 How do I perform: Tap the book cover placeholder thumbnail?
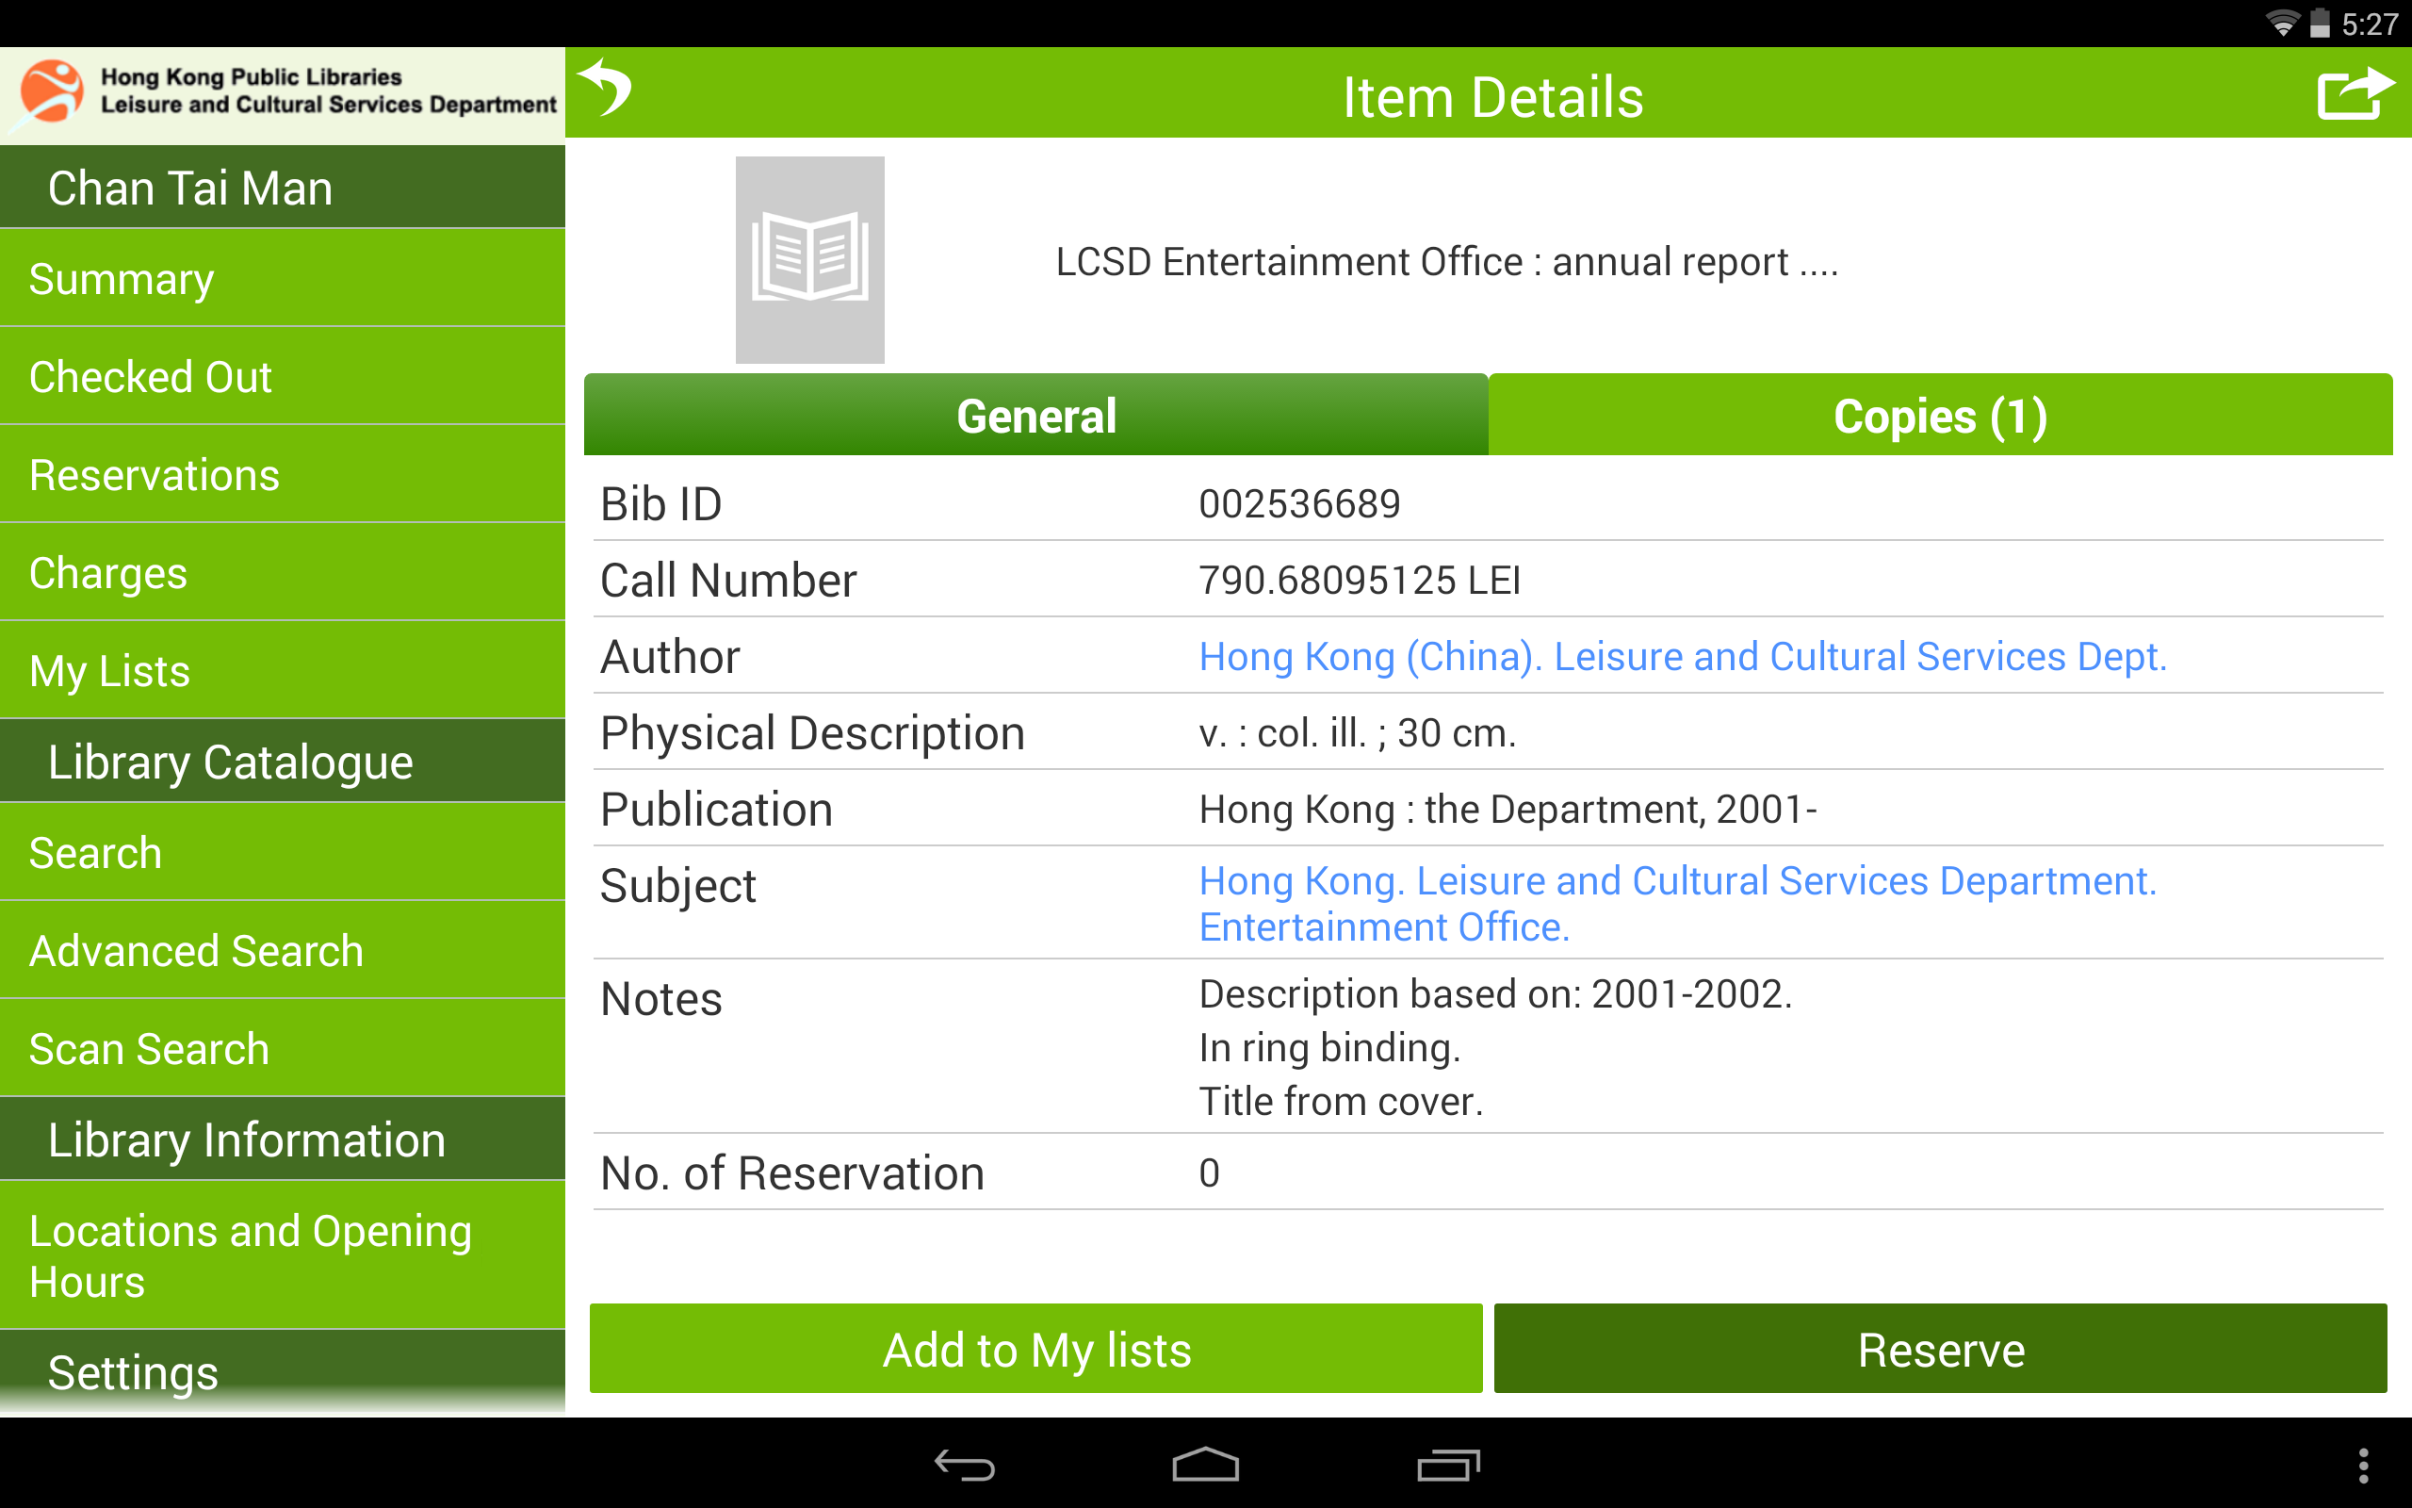(x=809, y=259)
